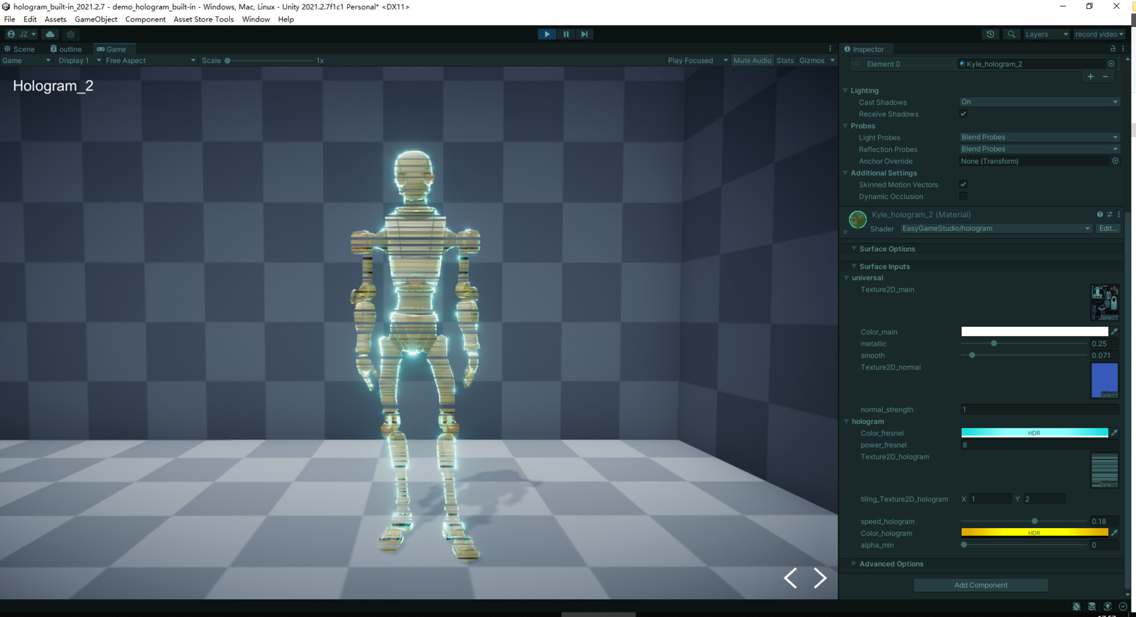The image size is (1136, 617).
Task: Click the Edit button next to the shader
Action: pyautogui.click(x=1108, y=228)
